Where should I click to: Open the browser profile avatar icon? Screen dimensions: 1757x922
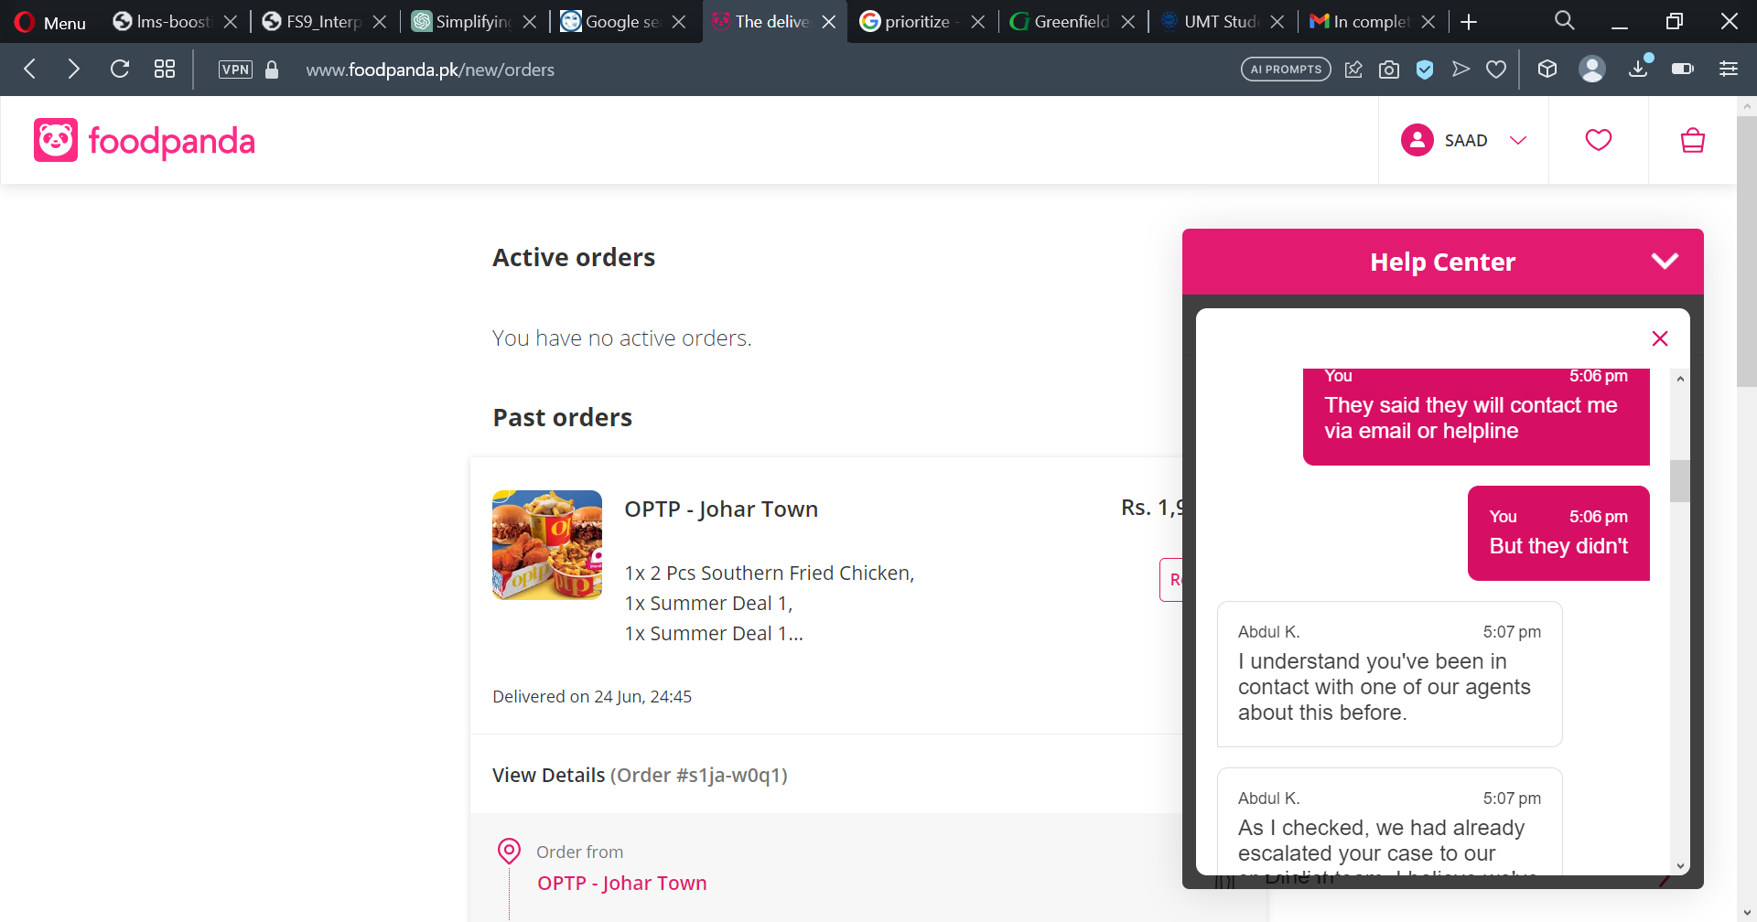1592,69
